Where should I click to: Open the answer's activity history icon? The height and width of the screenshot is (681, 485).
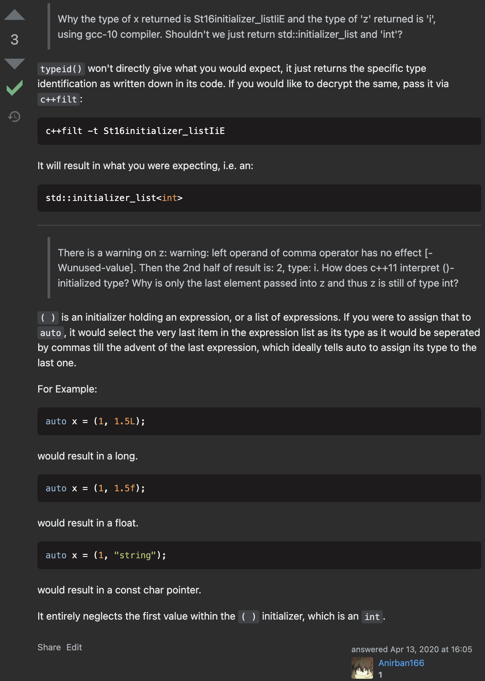14,117
